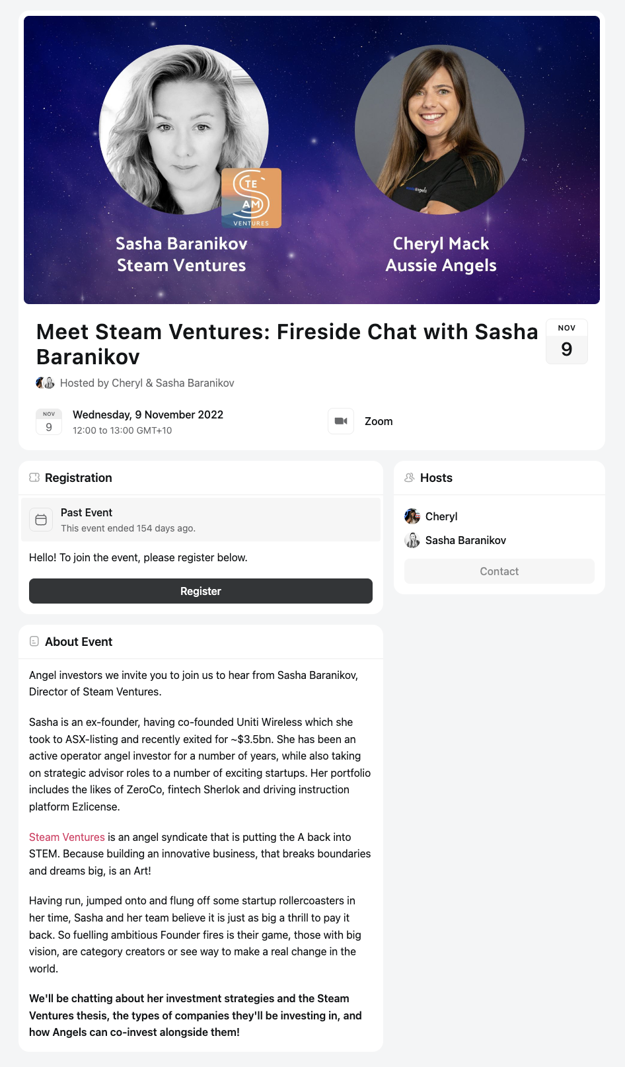Screen dimensions: 625x1067
Task: Open host Sasha Baranikov's profile name
Action: point(466,540)
